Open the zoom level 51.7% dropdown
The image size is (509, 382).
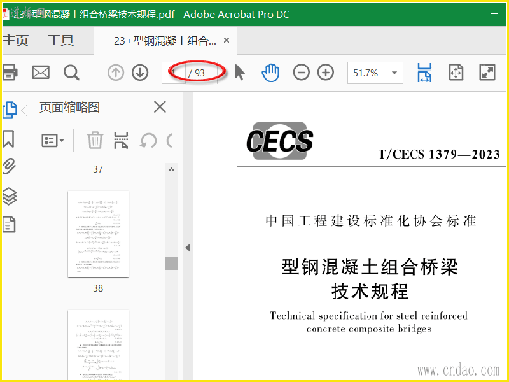pyautogui.click(x=375, y=73)
